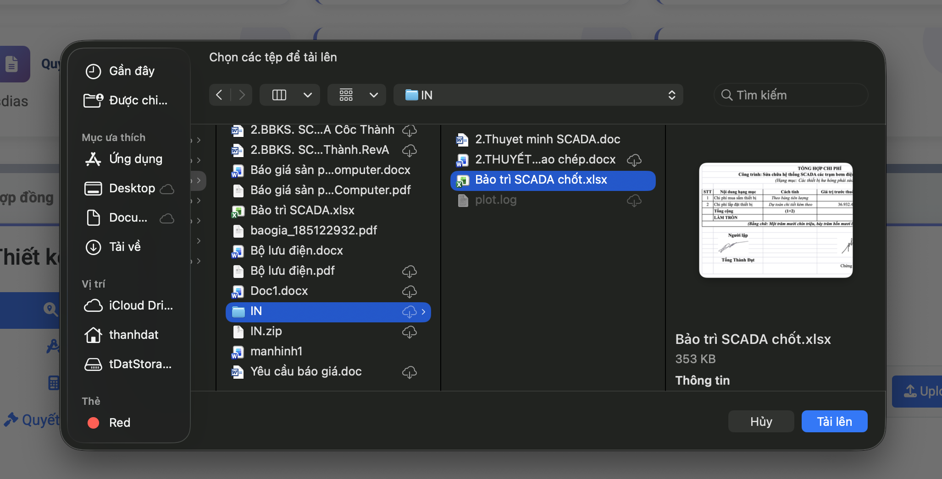Select Desktop in the sidebar
Image resolution: width=942 pixels, height=479 pixels.
pos(132,188)
